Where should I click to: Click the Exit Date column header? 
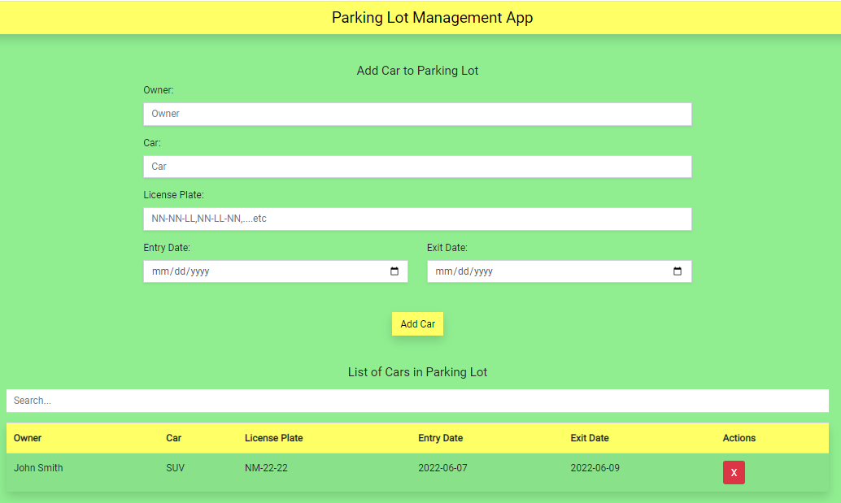coord(590,438)
